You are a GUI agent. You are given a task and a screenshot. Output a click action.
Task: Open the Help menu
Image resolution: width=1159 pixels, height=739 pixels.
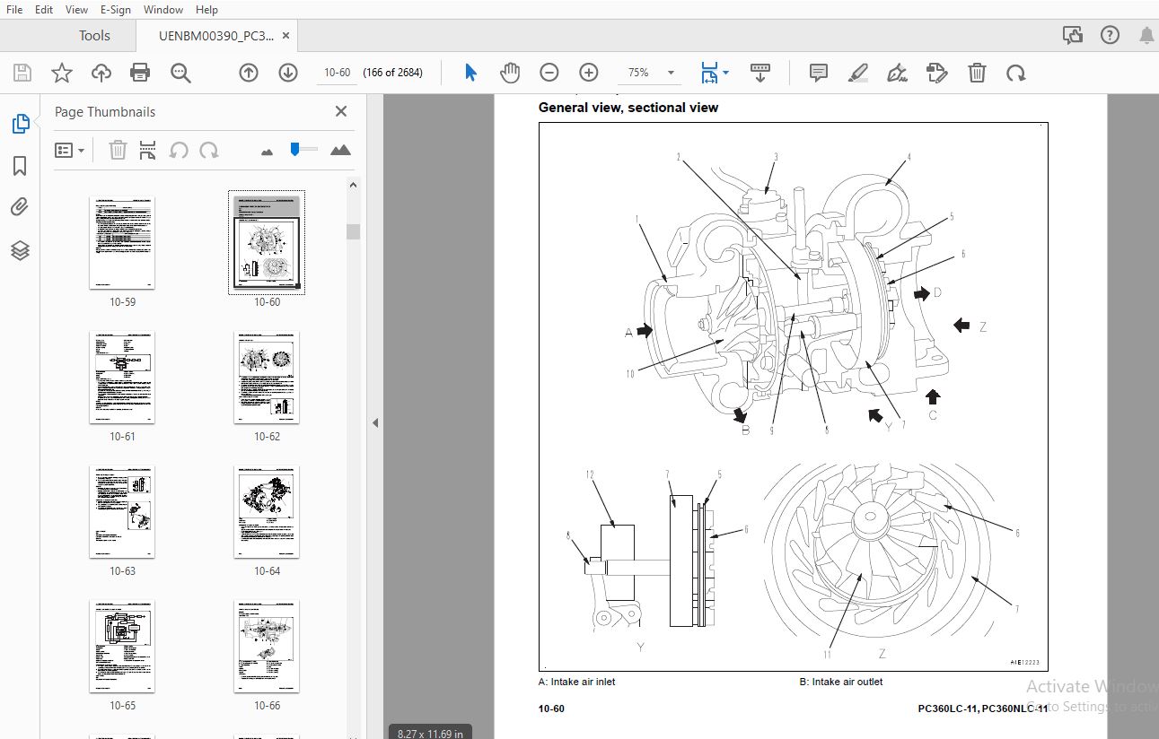pos(206,9)
